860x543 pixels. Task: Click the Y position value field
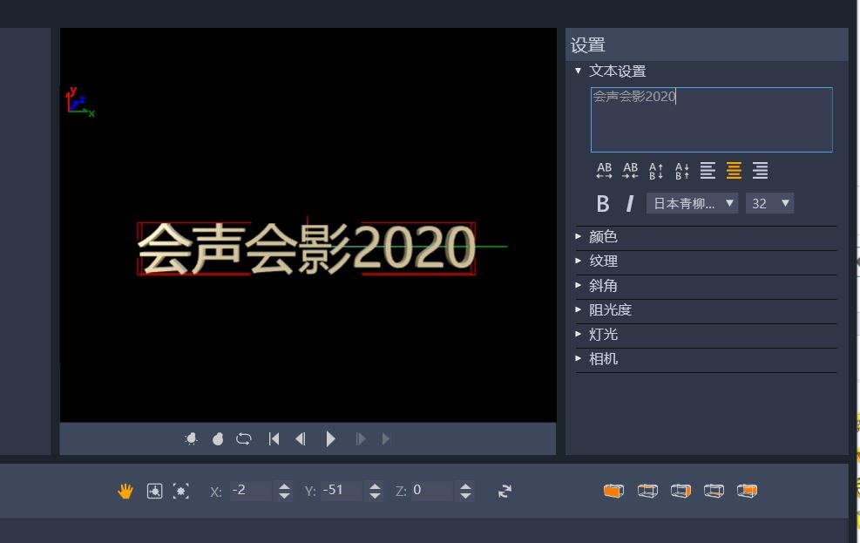342,491
